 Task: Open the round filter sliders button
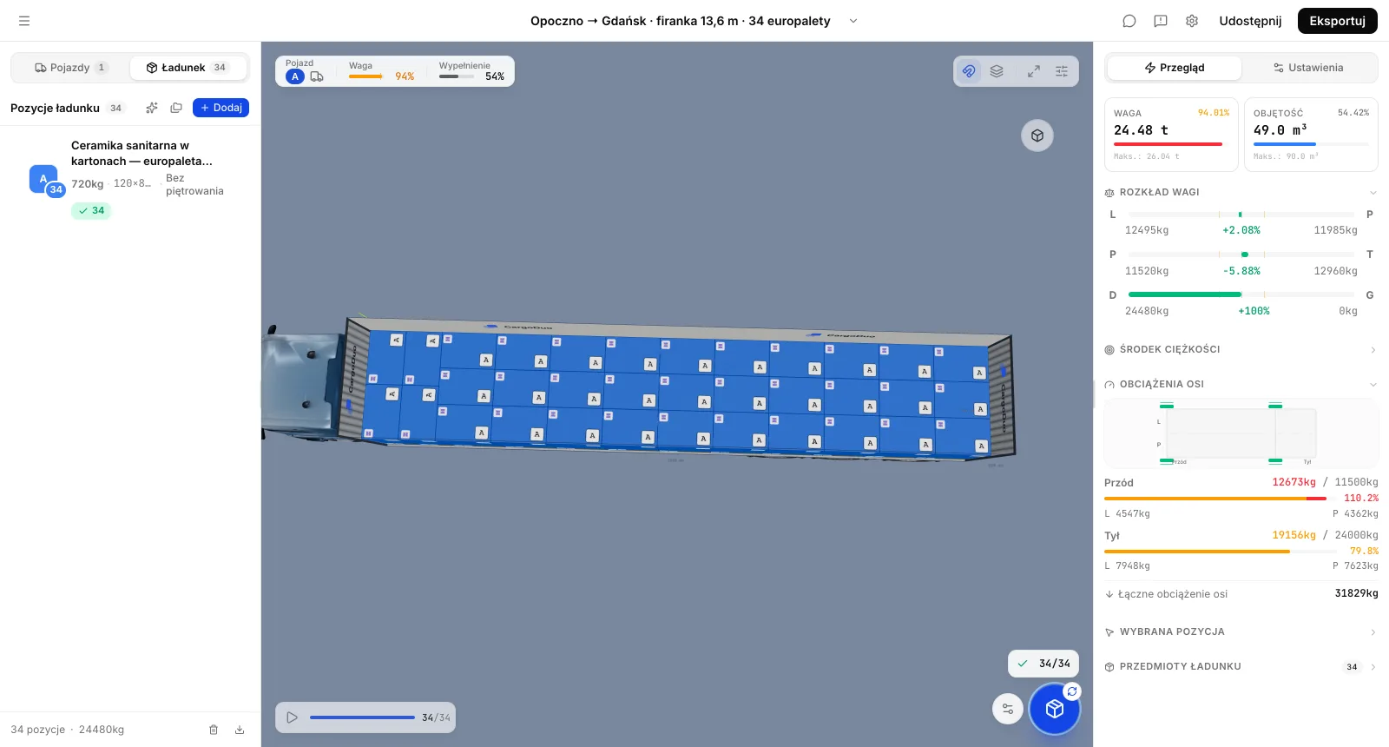coord(1008,709)
